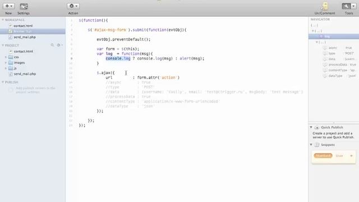Select the highlighted 'log' item in Navigator

tap(334, 36)
